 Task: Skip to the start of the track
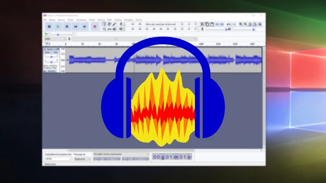click(76, 26)
